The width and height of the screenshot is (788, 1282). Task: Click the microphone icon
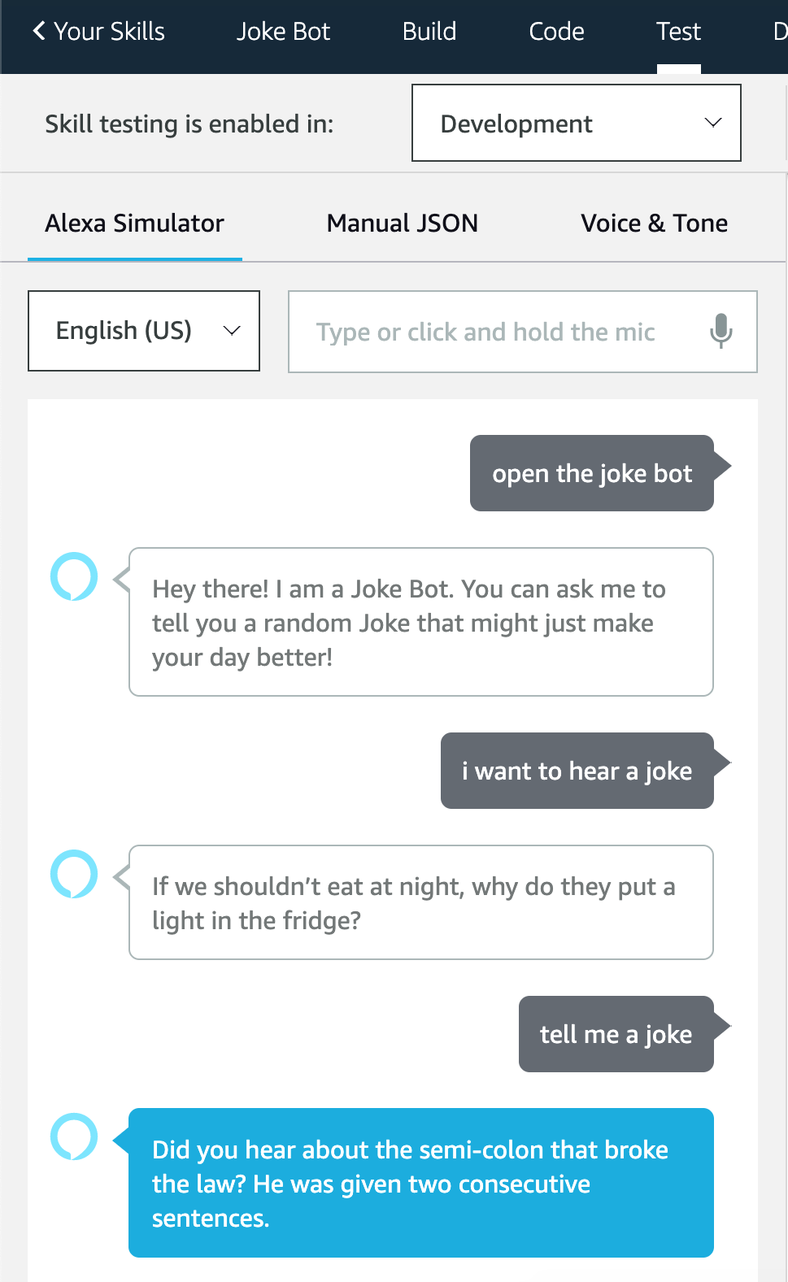point(721,331)
